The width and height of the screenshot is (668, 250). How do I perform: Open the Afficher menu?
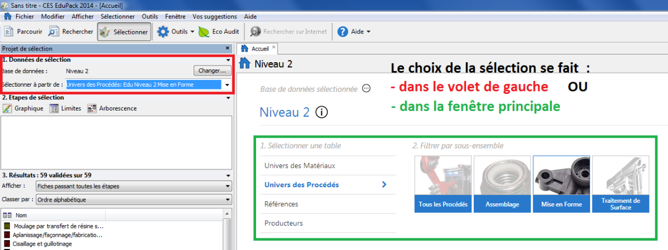click(x=83, y=17)
